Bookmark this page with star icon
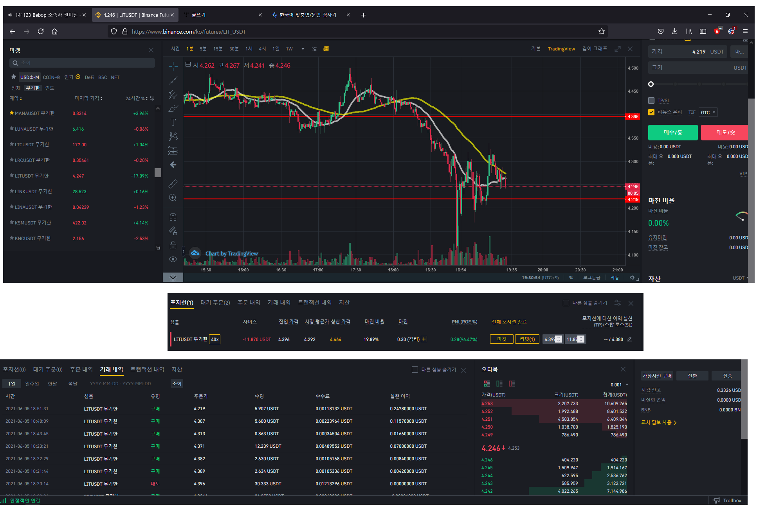Image resolution: width=757 pixels, height=524 pixels. point(602,31)
